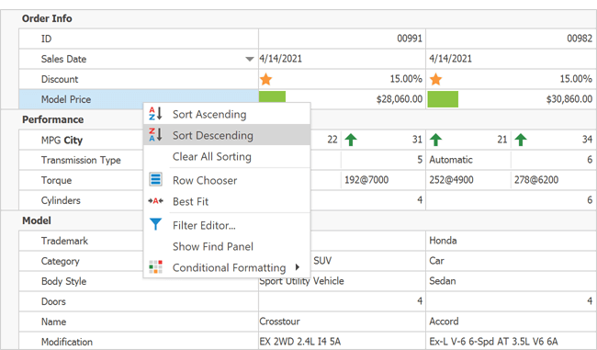Image resolution: width=597 pixels, height=350 pixels.
Task: Click the Sedan body style cell
Action: pyautogui.click(x=512, y=281)
